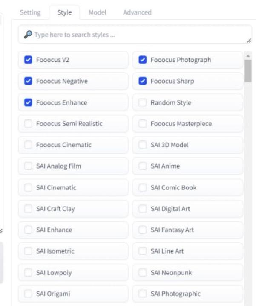Click the styles list scrollbar thumb
Image resolution: width=256 pixels, height=306 pixels.
tap(248, 71)
